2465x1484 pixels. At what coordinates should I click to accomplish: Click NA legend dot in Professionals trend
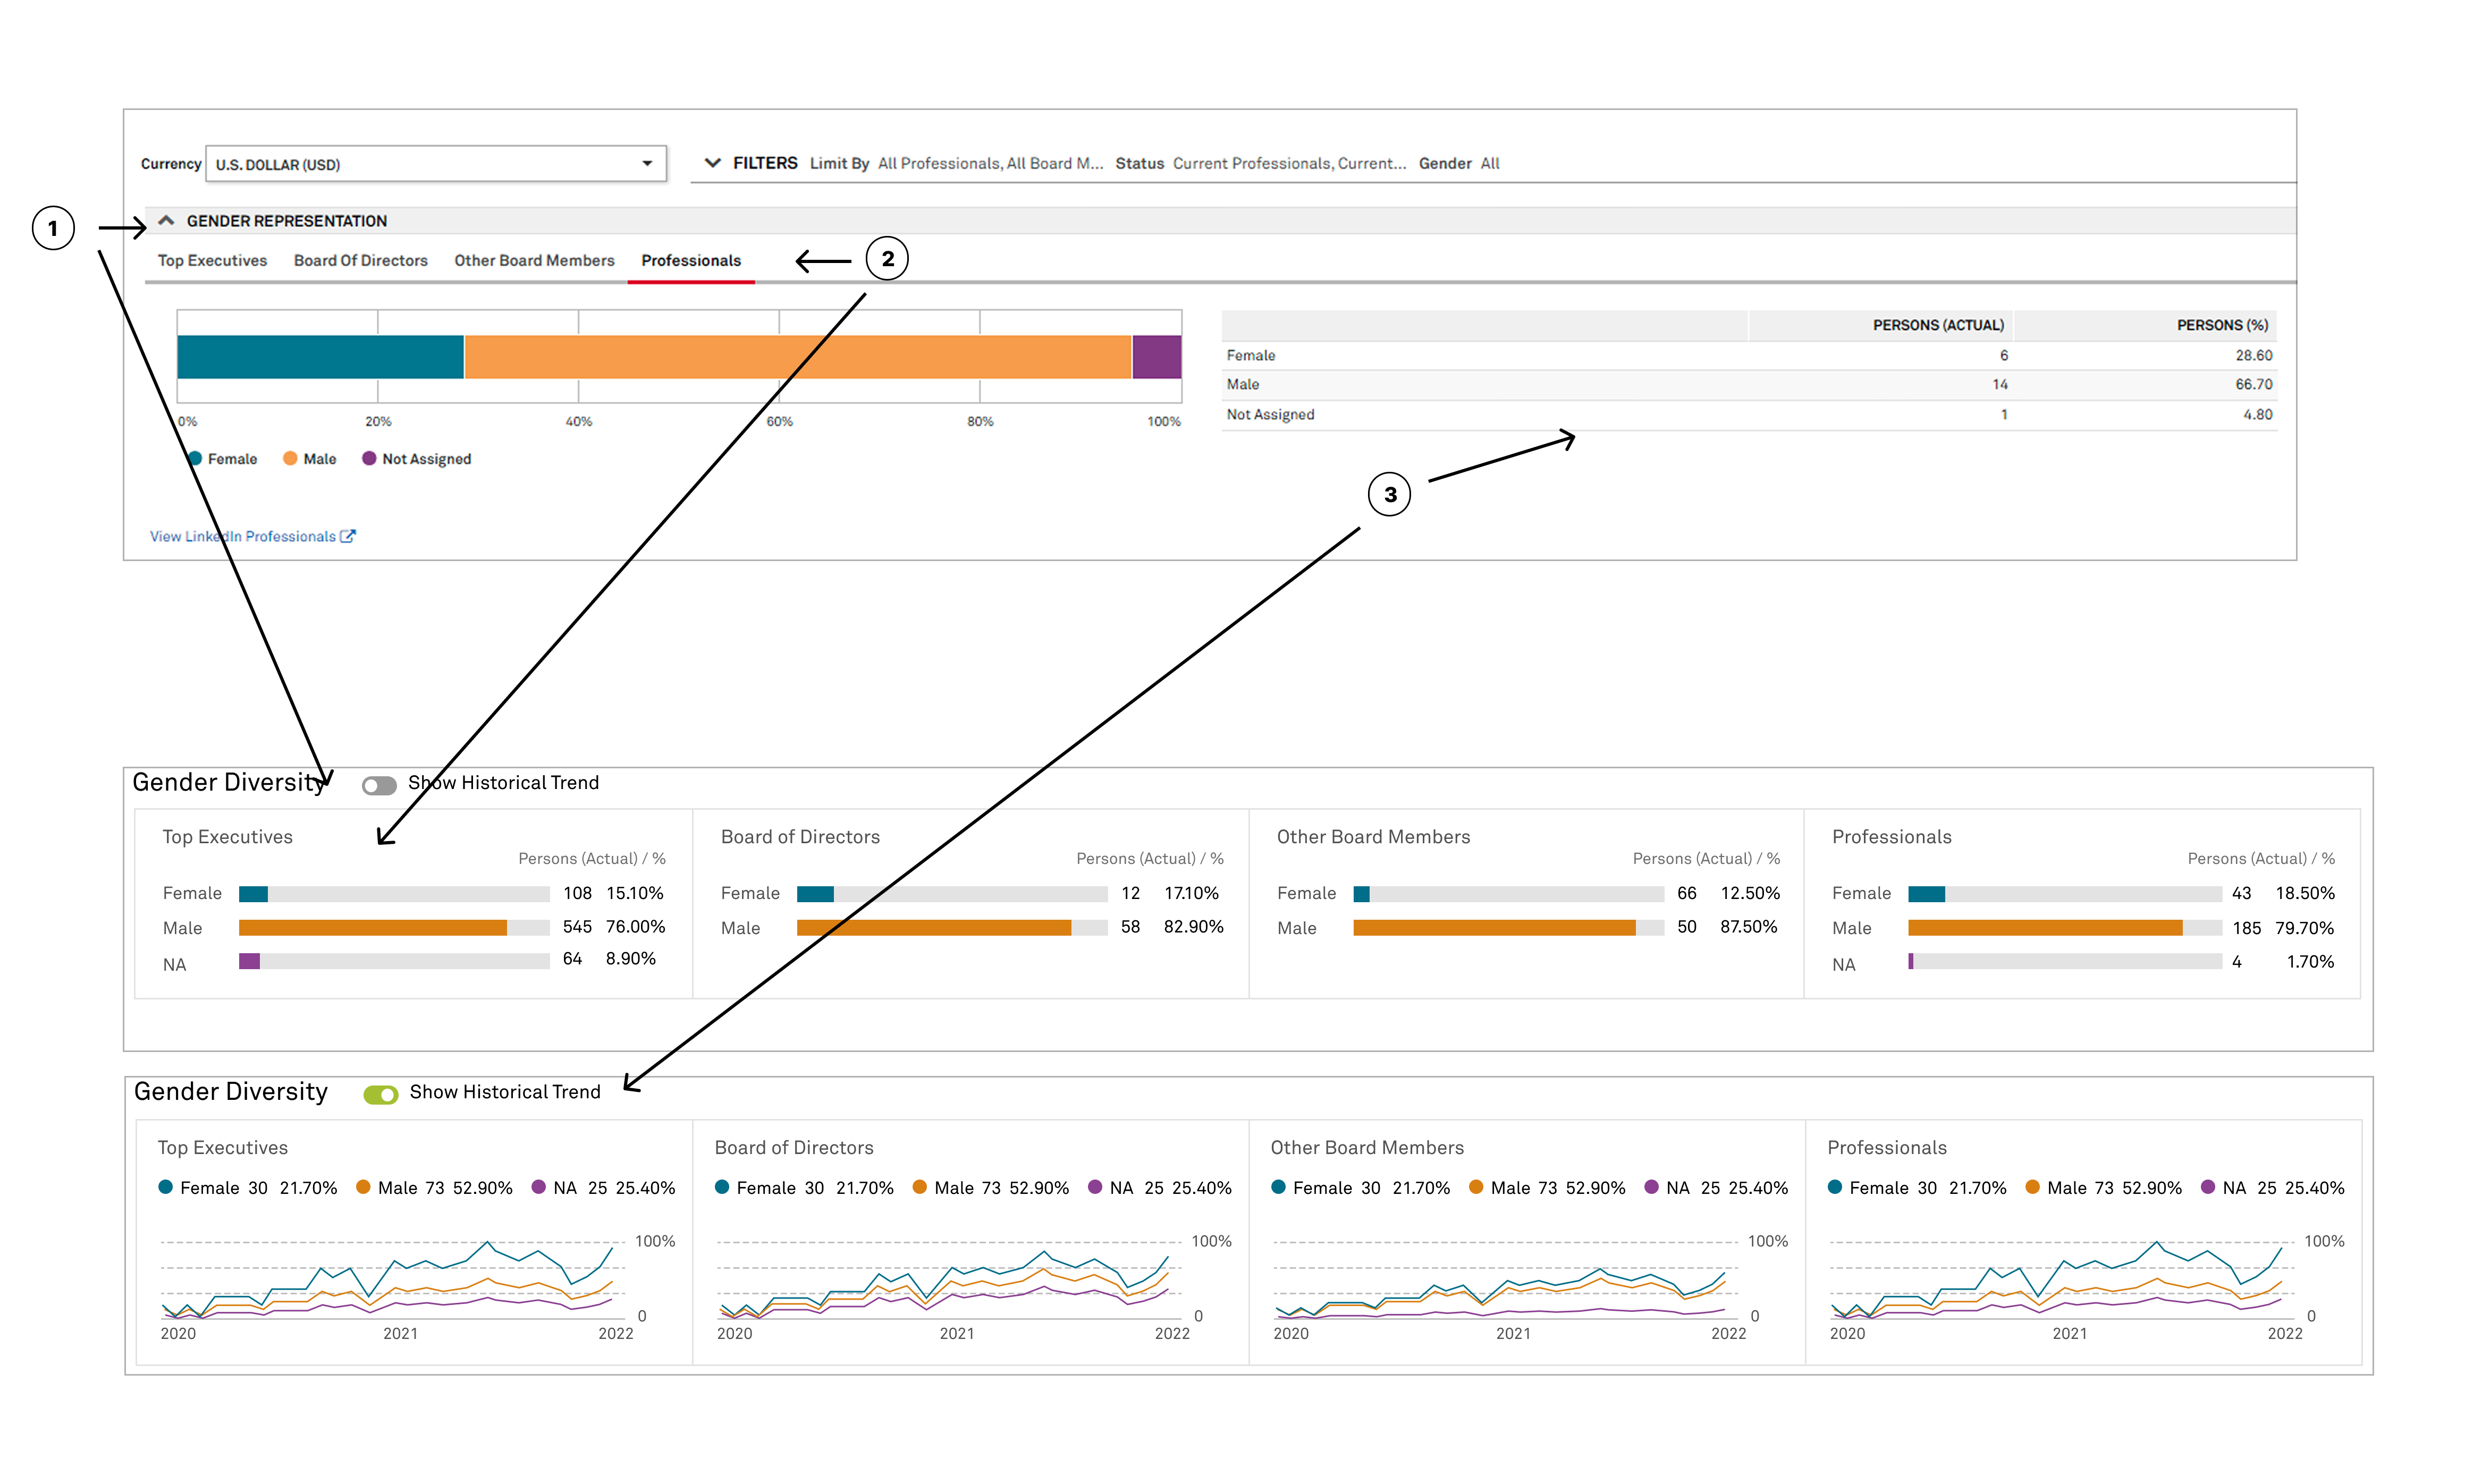tap(2208, 1187)
